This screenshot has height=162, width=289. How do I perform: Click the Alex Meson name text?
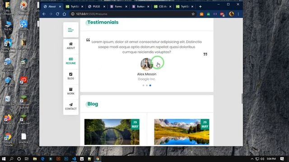[147, 74]
